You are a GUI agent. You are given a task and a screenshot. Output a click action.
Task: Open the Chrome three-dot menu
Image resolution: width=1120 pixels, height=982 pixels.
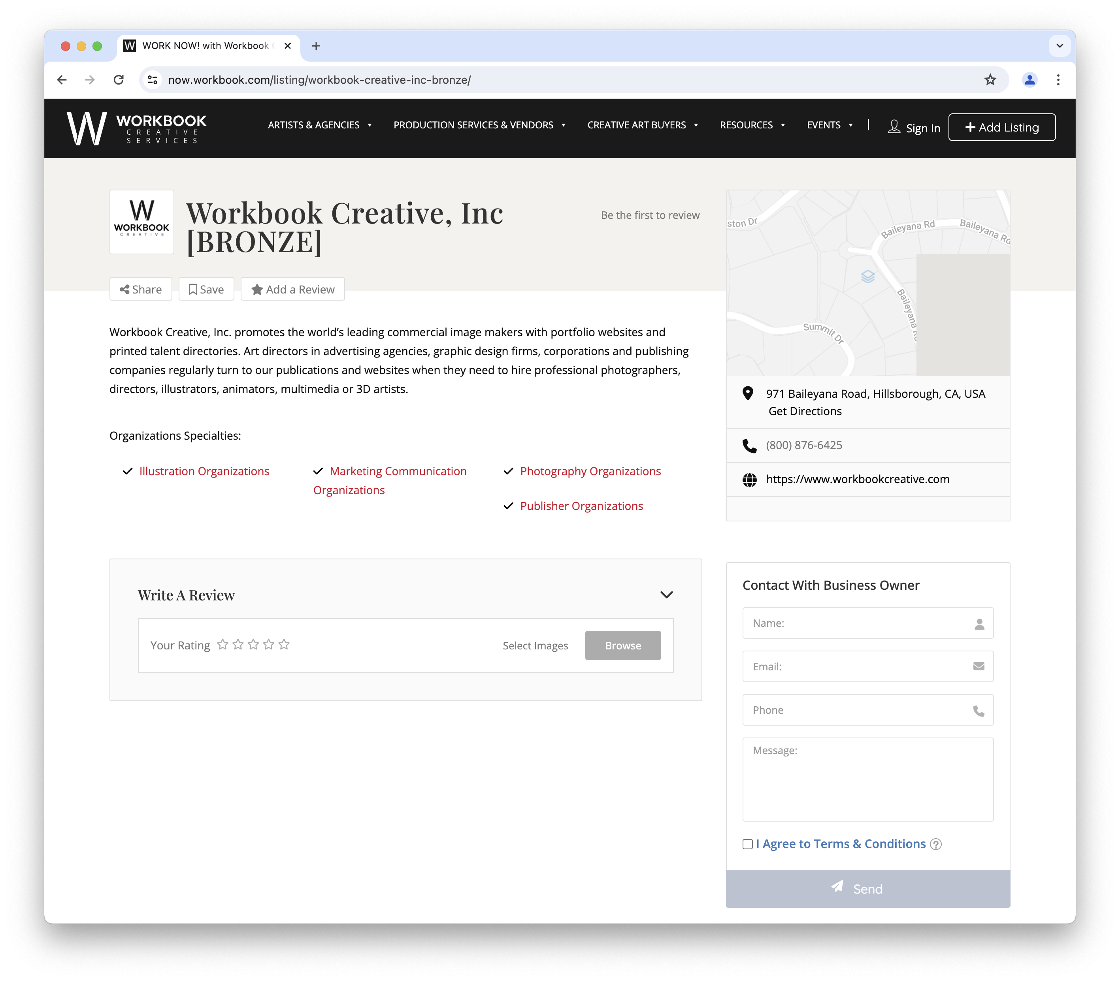[1058, 80]
